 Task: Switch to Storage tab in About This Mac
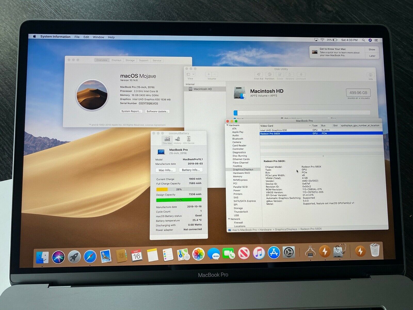point(130,60)
